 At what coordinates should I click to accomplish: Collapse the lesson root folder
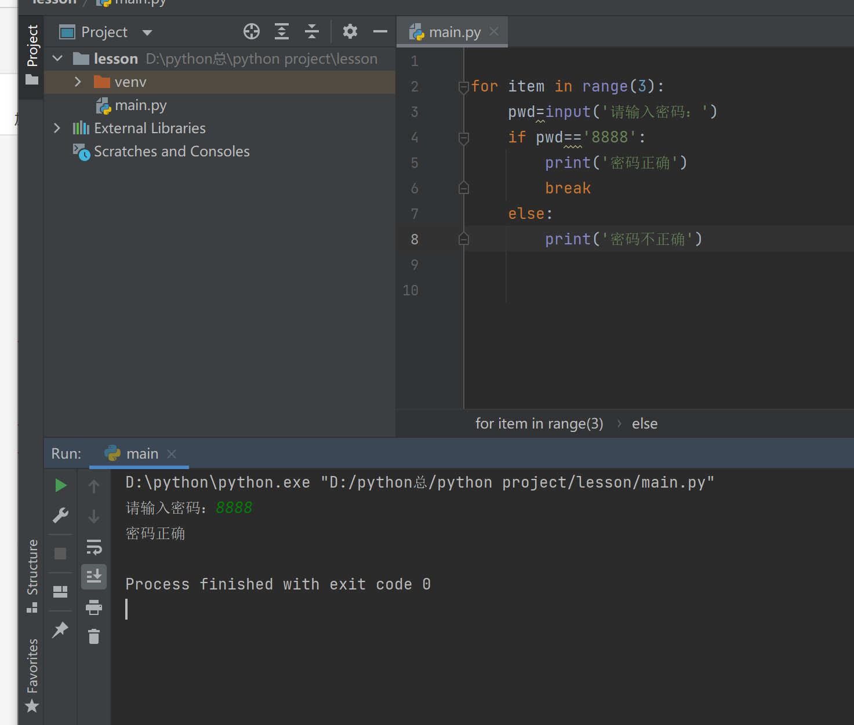57,58
